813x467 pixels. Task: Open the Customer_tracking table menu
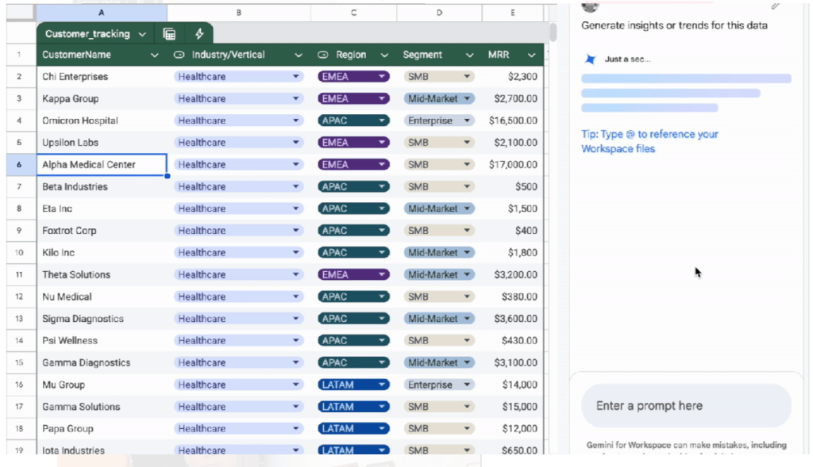pos(144,33)
